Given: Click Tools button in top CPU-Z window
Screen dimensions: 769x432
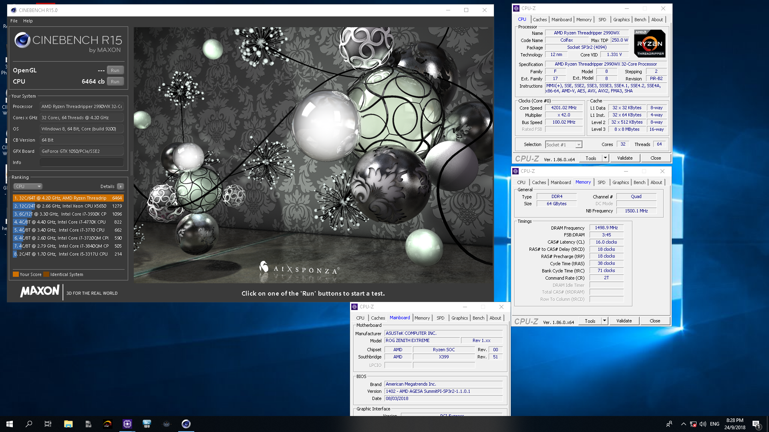Looking at the screenshot, I should [x=591, y=158].
